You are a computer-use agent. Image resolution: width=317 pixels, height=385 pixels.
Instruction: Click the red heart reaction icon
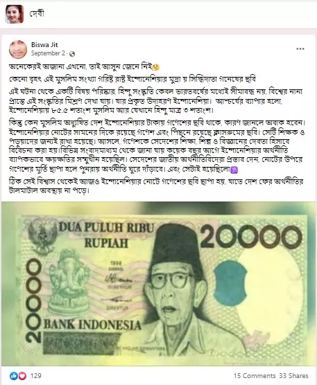click(x=22, y=376)
